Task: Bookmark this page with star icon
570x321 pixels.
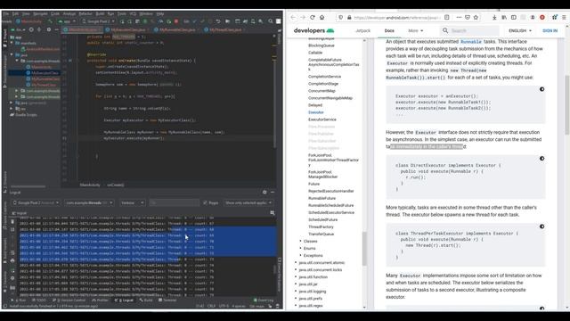Action: pyautogui.click(x=476, y=18)
